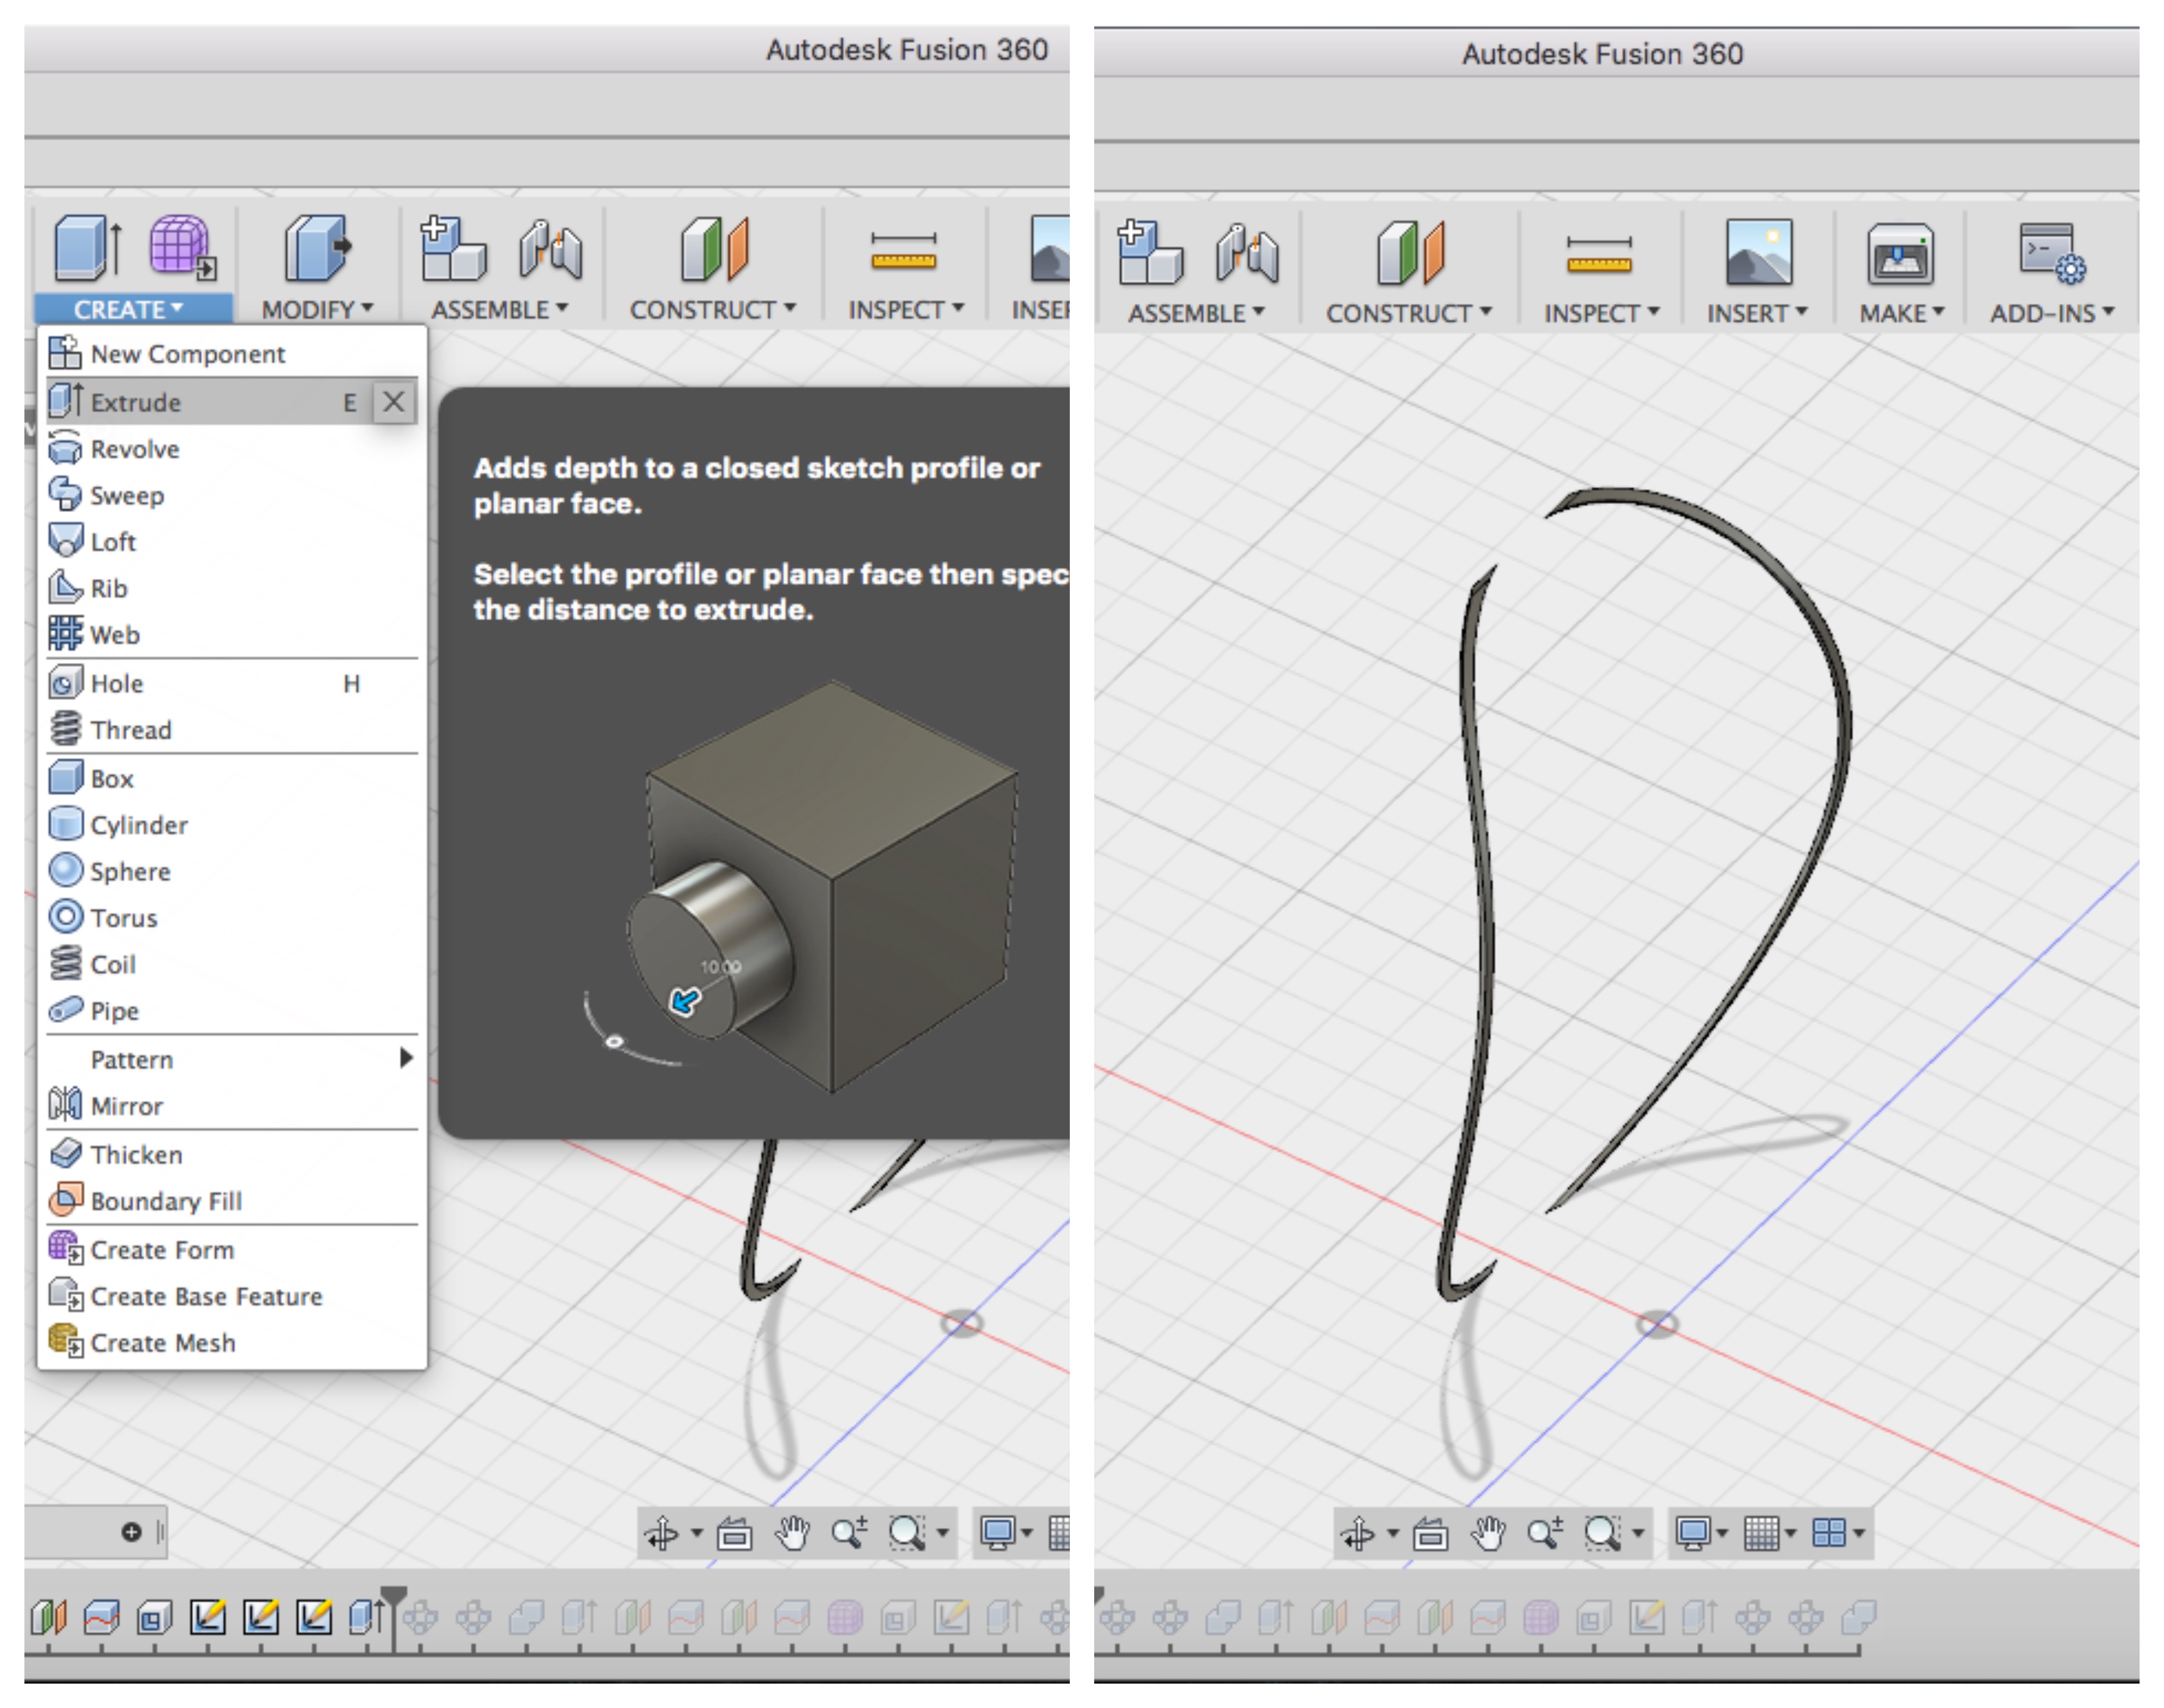This screenshot has height=1708, width=2164.
Task: Open ASSEMBLE dropdown in the right window
Action: click(1196, 313)
